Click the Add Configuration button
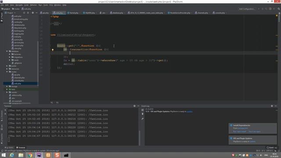This screenshot has height=158, width=281. click(x=247, y=9)
